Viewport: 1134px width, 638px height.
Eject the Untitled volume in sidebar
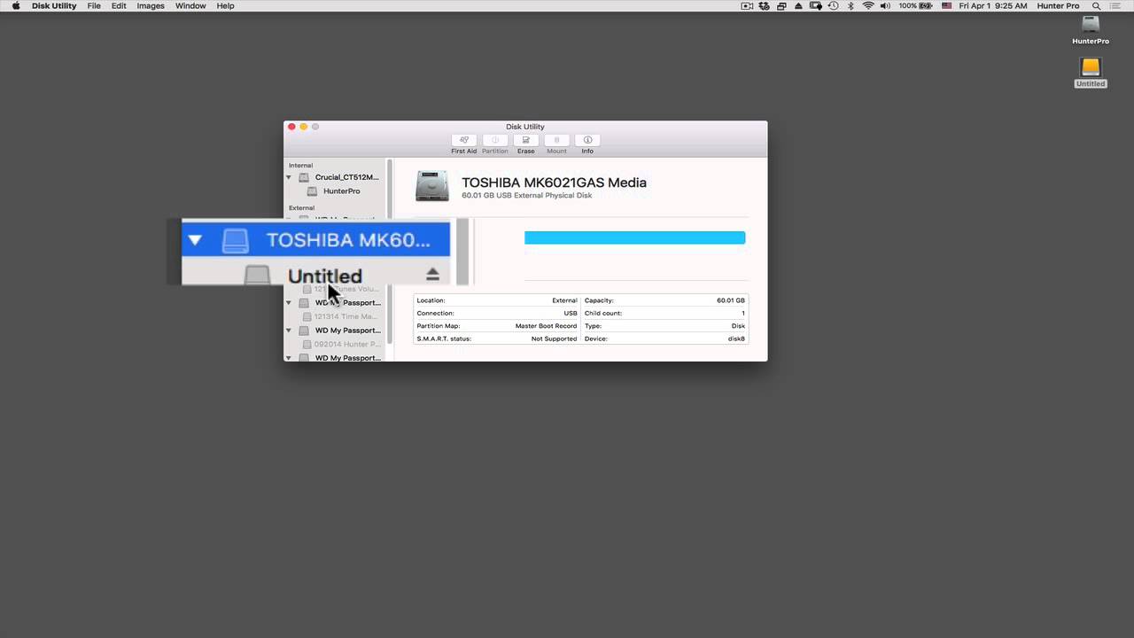[432, 275]
